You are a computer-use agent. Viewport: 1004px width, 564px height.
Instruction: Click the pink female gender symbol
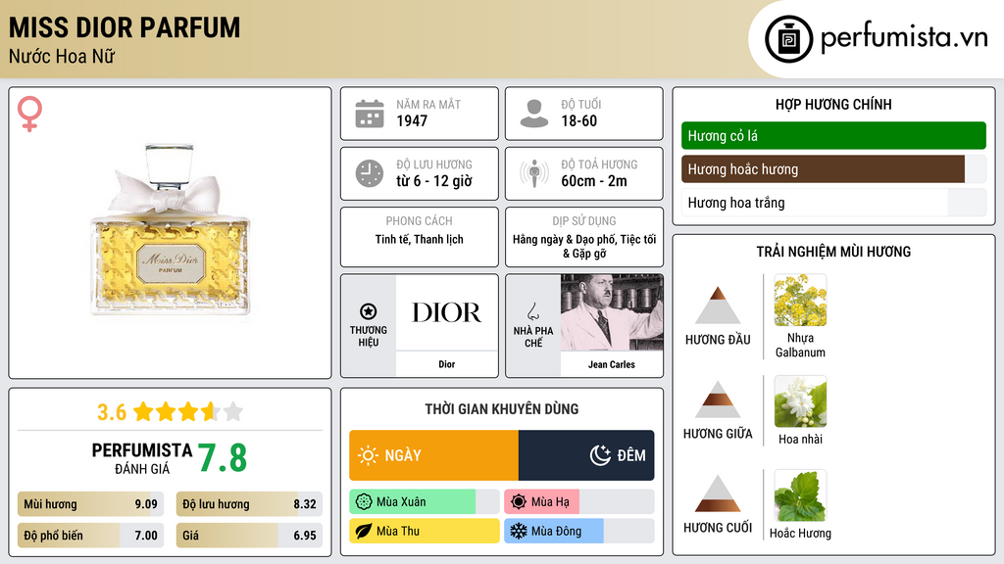tap(29, 114)
